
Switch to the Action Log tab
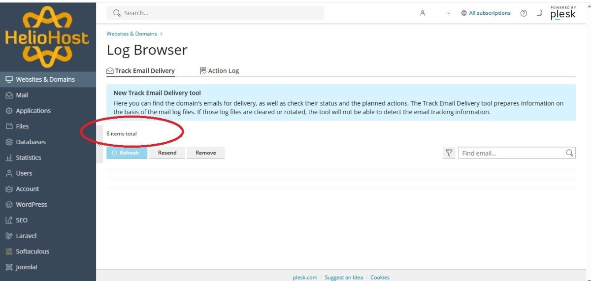pyautogui.click(x=219, y=71)
